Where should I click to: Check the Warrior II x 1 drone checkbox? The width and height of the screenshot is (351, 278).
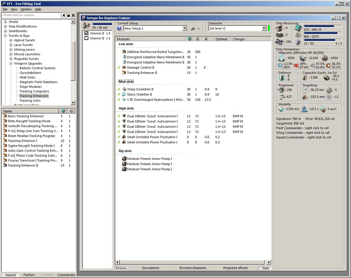[x=86, y=38]
